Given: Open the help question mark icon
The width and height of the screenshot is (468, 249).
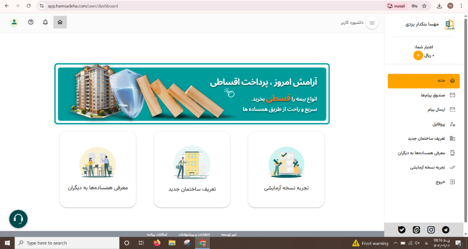Looking at the screenshot, I should click(31, 22).
